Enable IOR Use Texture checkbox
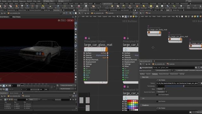 [x=157, y=101]
